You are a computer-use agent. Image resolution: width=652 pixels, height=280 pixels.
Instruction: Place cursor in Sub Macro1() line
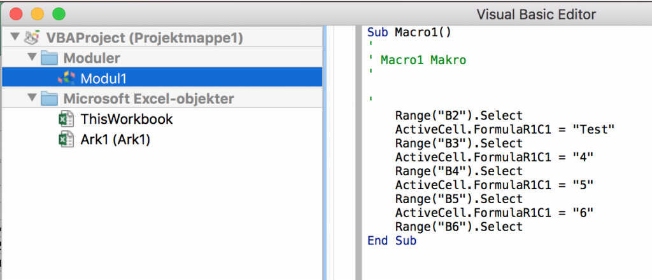(409, 32)
